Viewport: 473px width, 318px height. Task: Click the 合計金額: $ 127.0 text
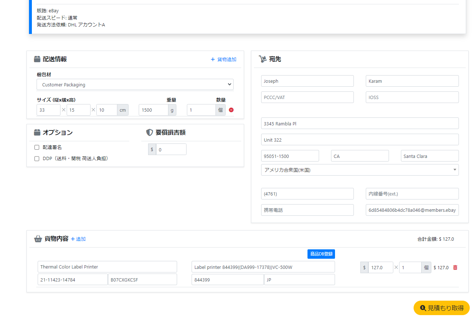(x=435, y=239)
